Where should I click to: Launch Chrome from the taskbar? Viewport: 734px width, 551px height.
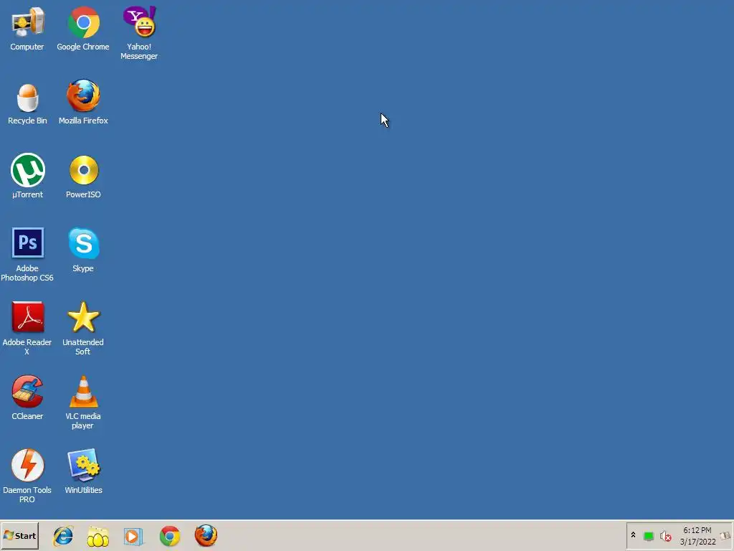click(169, 536)
